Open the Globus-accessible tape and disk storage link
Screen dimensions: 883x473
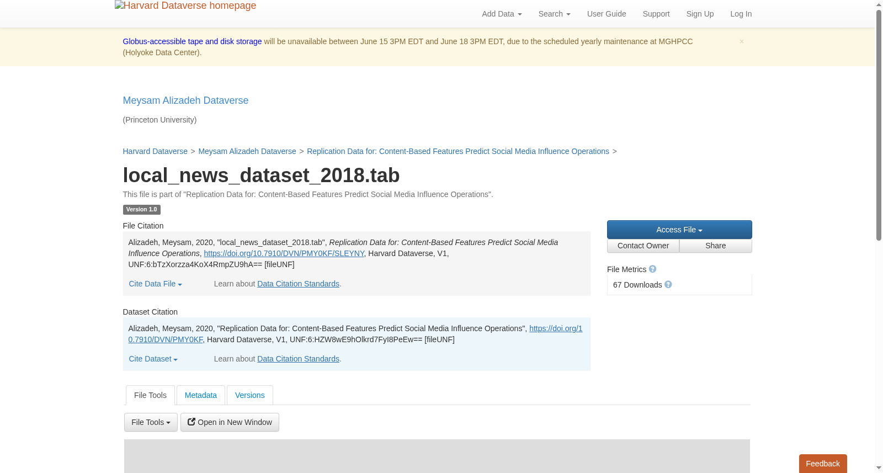tap(192, 41)
